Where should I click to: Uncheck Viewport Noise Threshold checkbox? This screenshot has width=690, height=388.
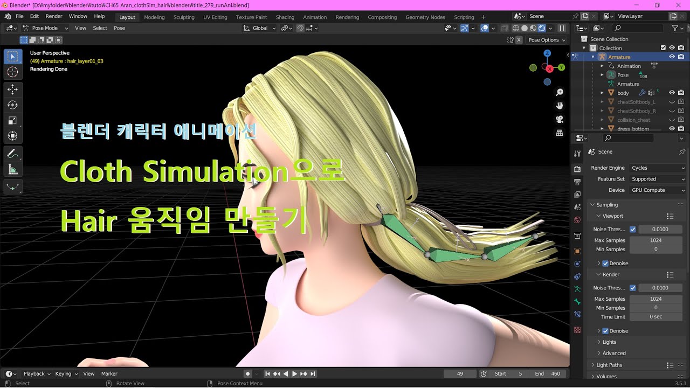[x=633, y=229]
